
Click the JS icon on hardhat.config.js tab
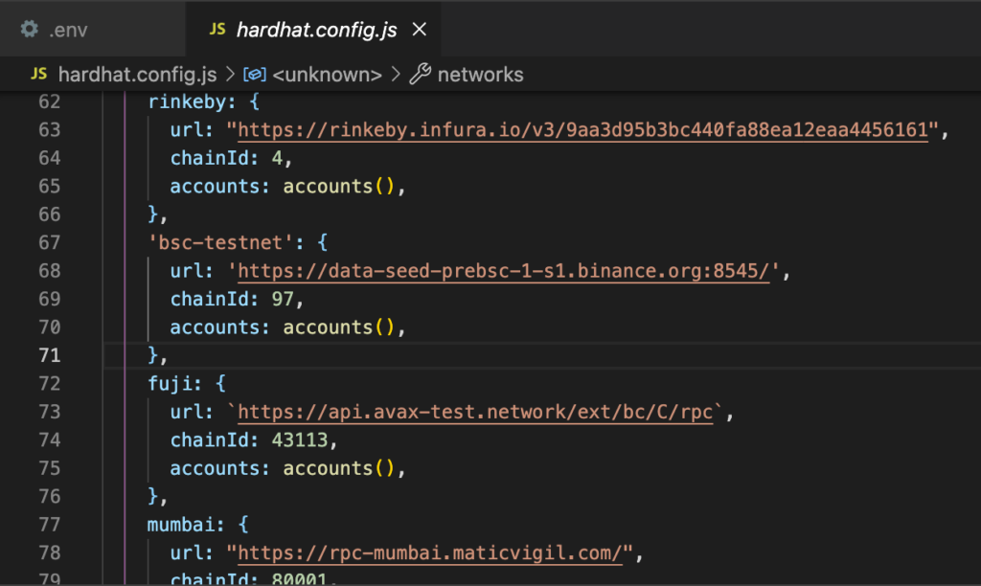217,29
